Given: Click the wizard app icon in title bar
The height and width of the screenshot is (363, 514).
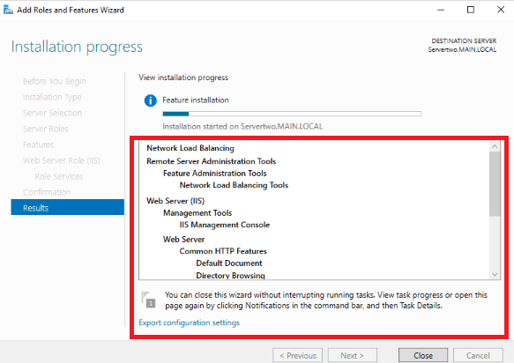Looking at the screenshot, I should tap(8, 10).
